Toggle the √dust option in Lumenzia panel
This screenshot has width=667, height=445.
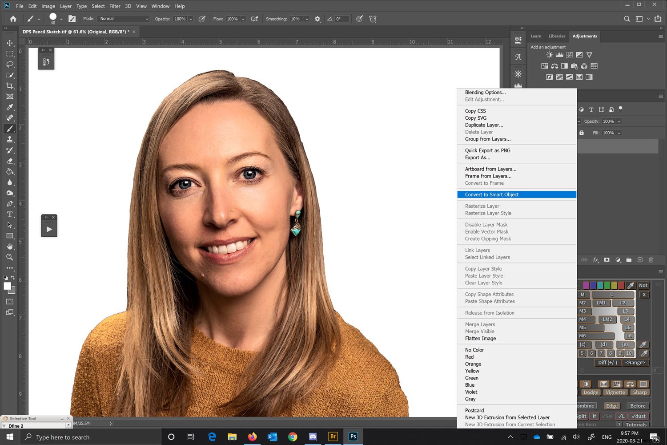pos(639,416)
